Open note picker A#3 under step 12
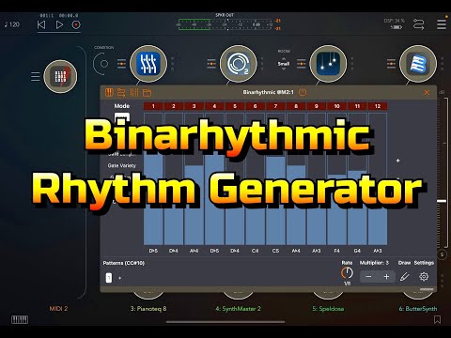451x338 pixels. pos(378,251)
